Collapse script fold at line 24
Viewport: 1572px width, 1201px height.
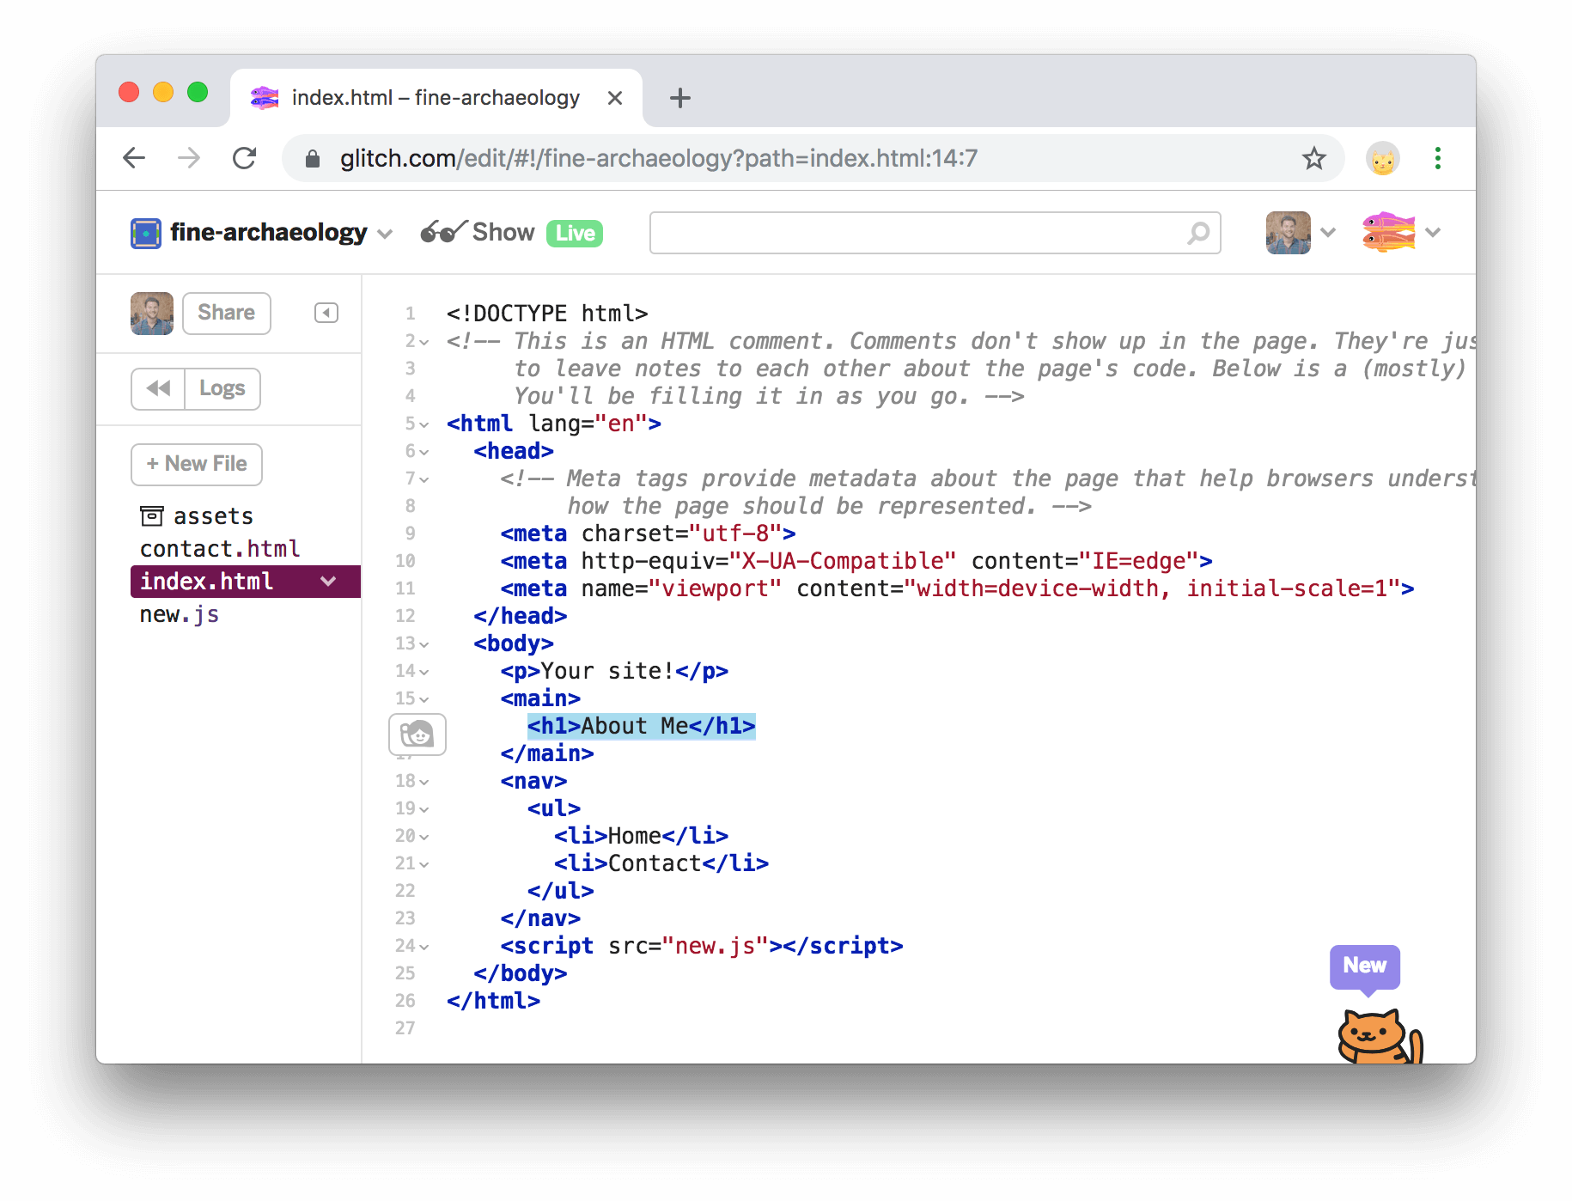click(x=424, y=947)
